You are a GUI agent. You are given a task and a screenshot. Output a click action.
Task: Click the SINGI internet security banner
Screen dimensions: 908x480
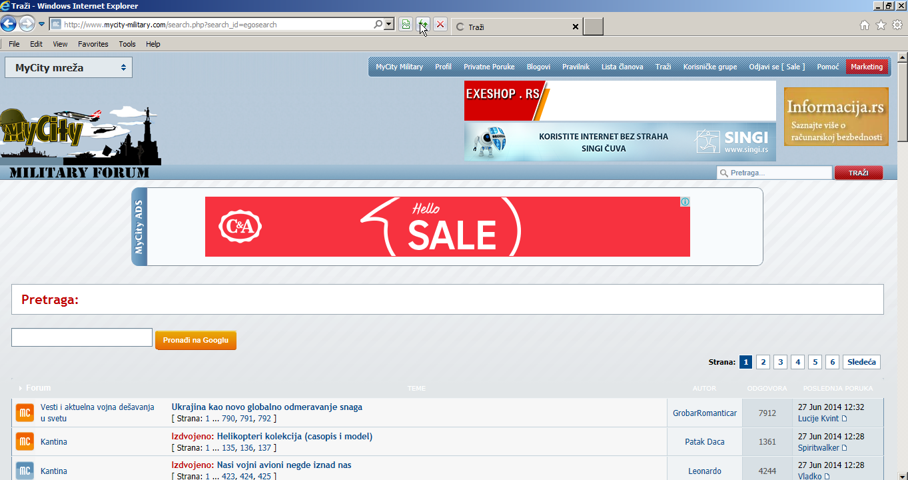click(620, 141)
